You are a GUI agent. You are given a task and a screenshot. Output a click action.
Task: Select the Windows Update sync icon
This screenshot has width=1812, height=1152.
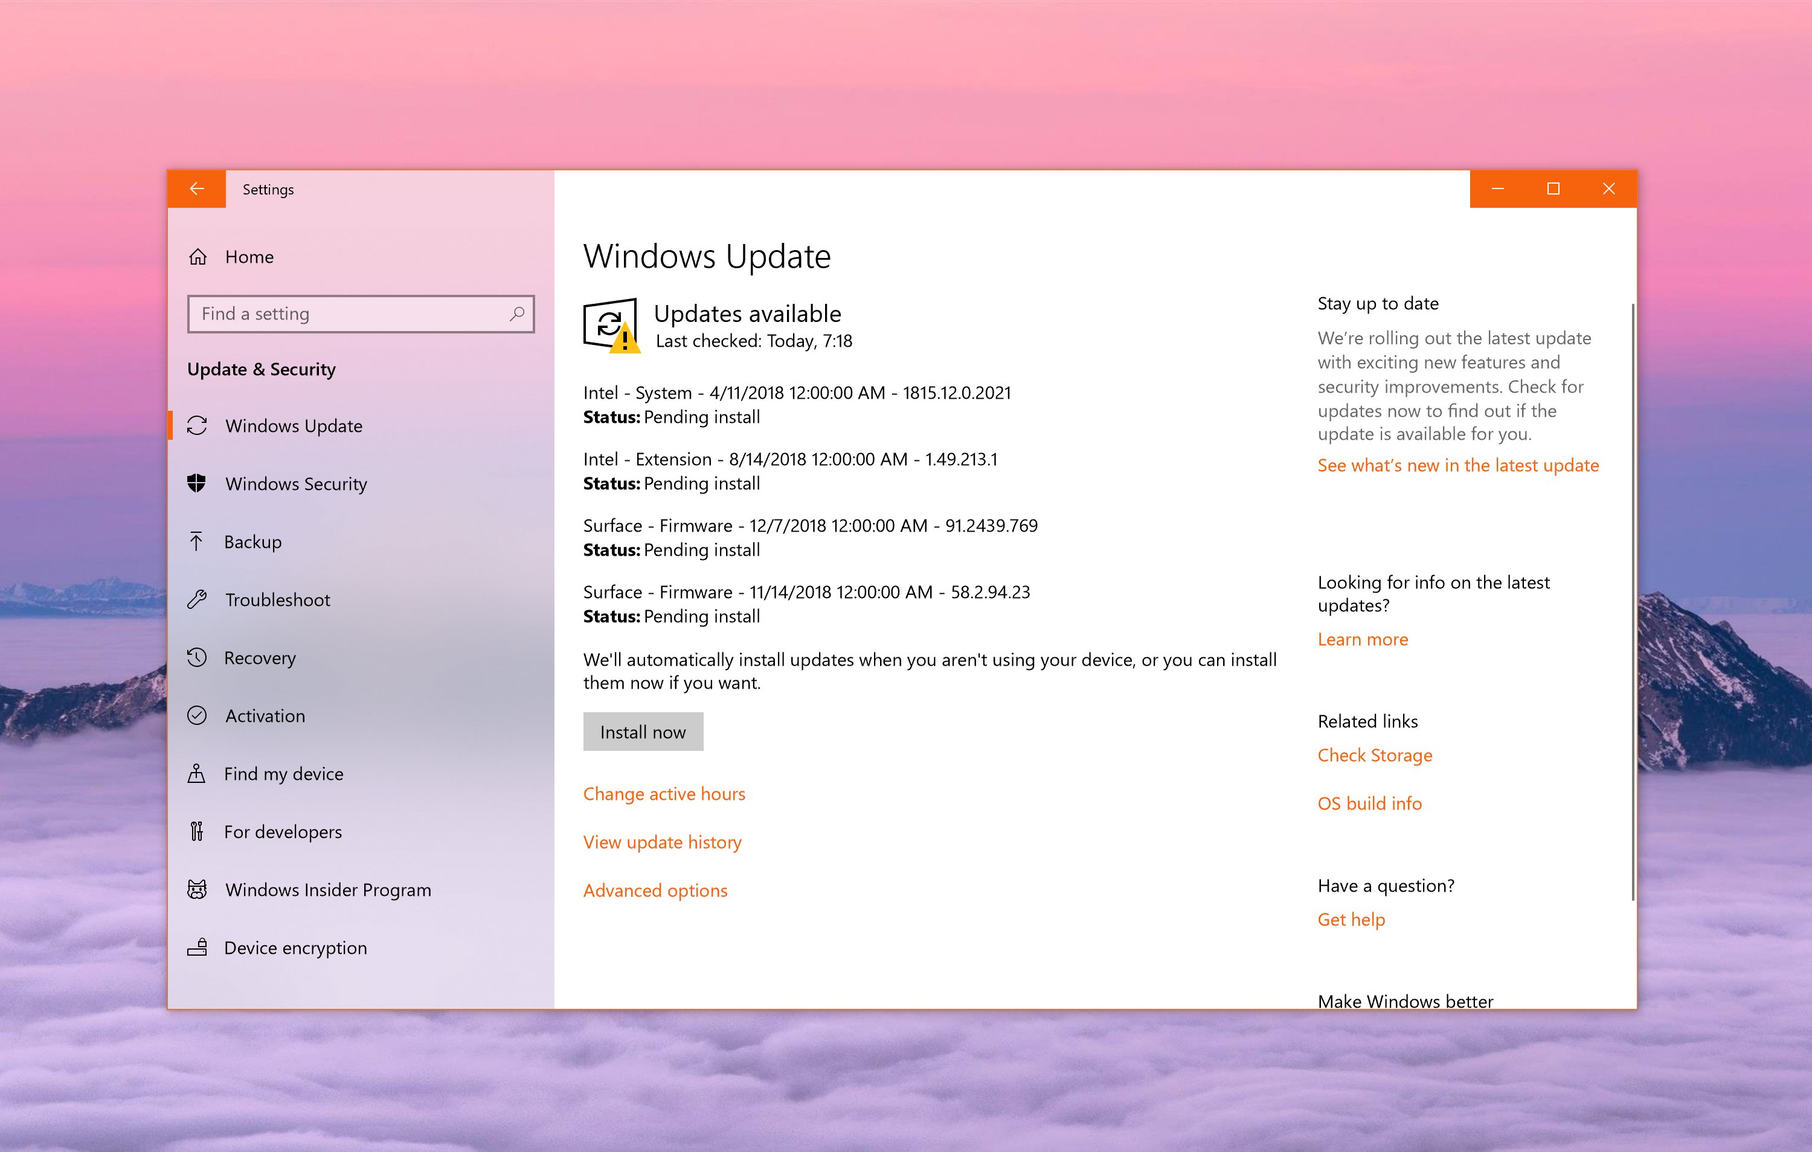point(197,425)
